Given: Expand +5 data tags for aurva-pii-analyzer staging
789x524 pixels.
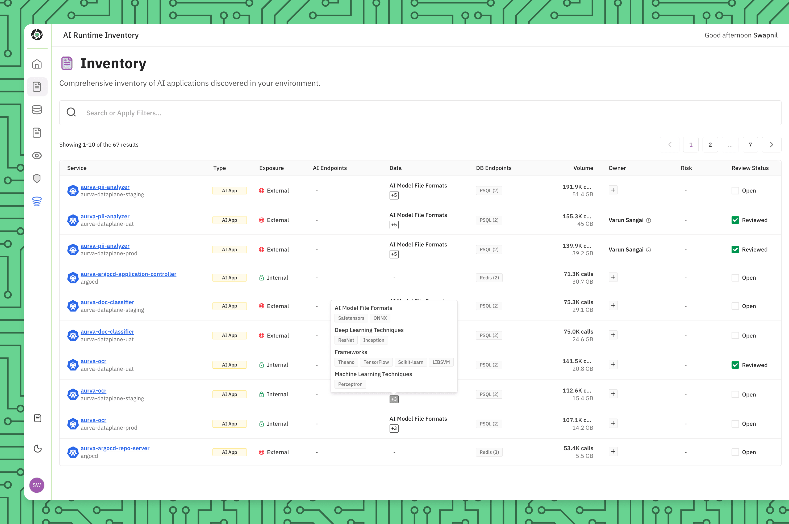Looking at the screenshot, I should click(394, 195).
